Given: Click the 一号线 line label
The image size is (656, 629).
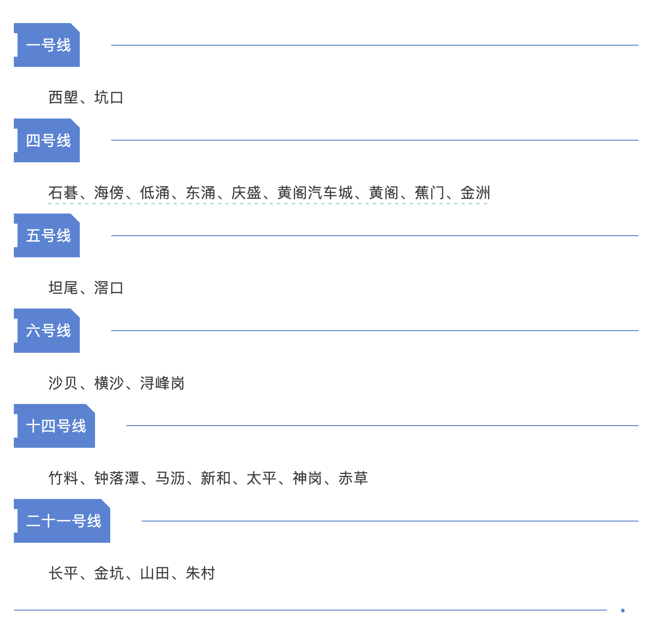Looking at the screenshot, I should (x=48, y=45).
